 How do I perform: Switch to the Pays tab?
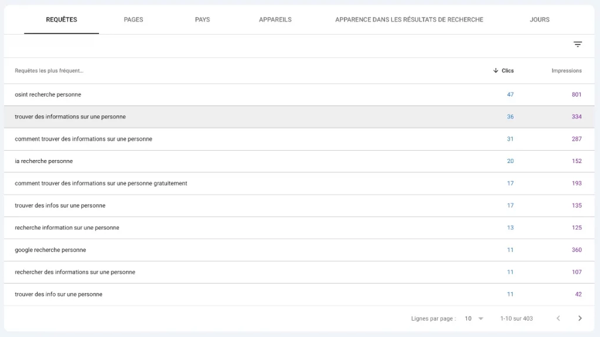[202, 20]
